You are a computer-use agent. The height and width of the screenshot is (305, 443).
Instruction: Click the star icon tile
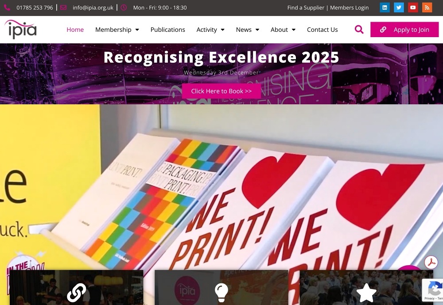click(x=366, y=287)
